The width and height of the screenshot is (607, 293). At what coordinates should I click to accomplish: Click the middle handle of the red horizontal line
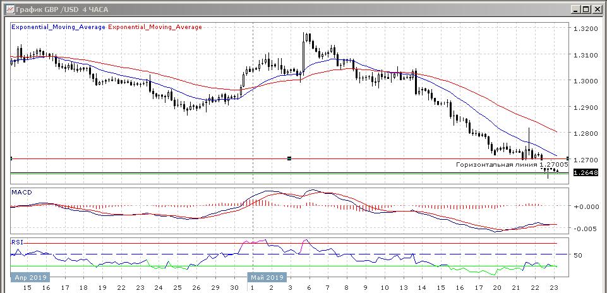pos(289,158)
